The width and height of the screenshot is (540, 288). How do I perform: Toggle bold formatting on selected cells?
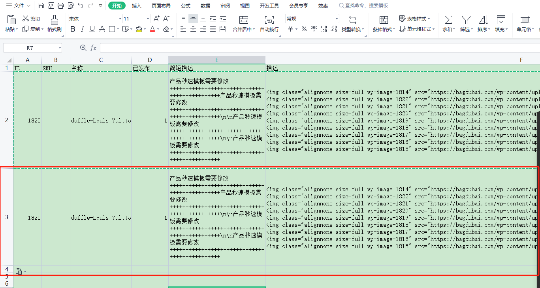coord(73,29)
